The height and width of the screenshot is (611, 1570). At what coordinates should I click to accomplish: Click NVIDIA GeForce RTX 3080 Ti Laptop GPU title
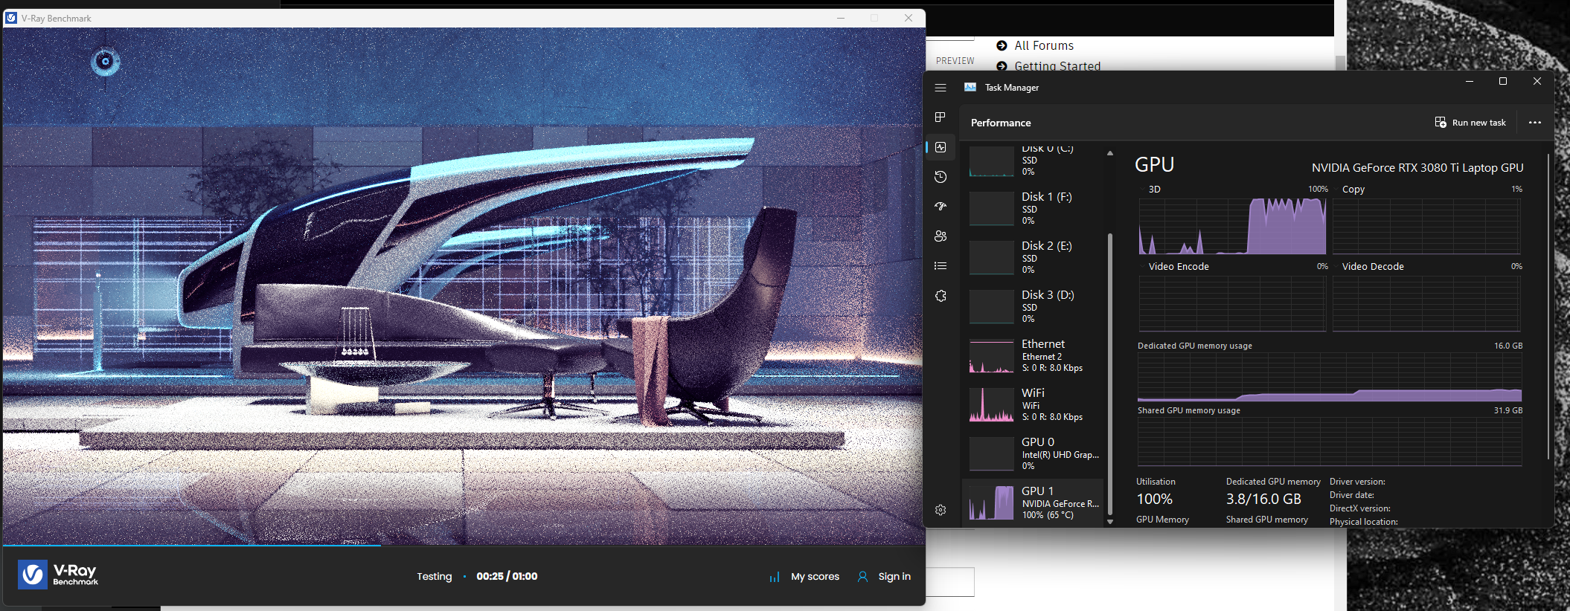(1417, 168)
